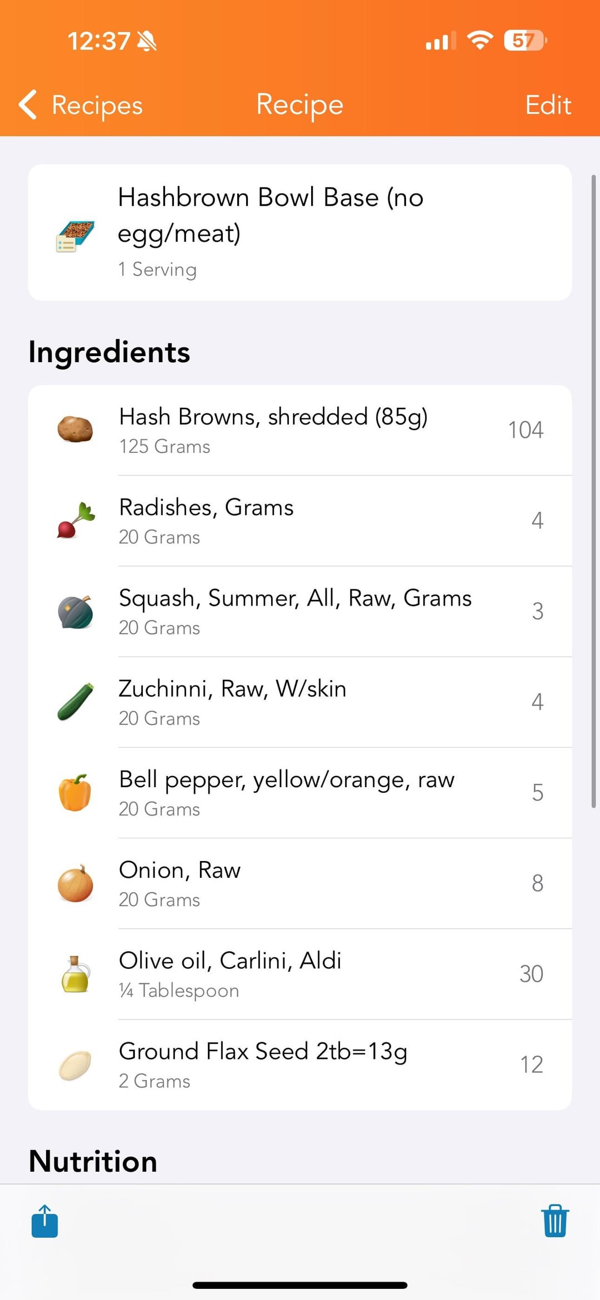Tap the yellow bell pepper icon
The width and height of the screenshot is (600, 1300).
click(x=76, y=793)
